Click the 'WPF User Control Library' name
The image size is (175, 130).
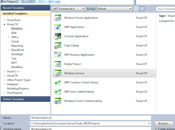pos(79,92)
